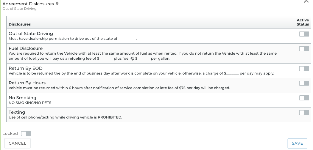Screen dimensions: 313x150
Task: Click the Agreement Disclosures dialog title
Action: (x=28, y=4)
